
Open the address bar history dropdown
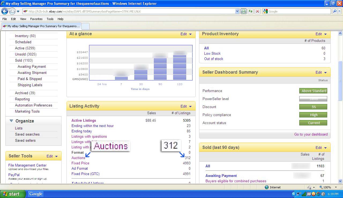pyautogui.click(x=237, y=11)
